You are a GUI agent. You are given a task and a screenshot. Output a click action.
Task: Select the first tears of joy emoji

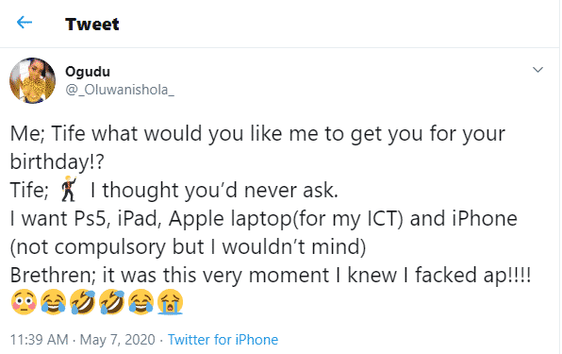click(x=53, y=302)
